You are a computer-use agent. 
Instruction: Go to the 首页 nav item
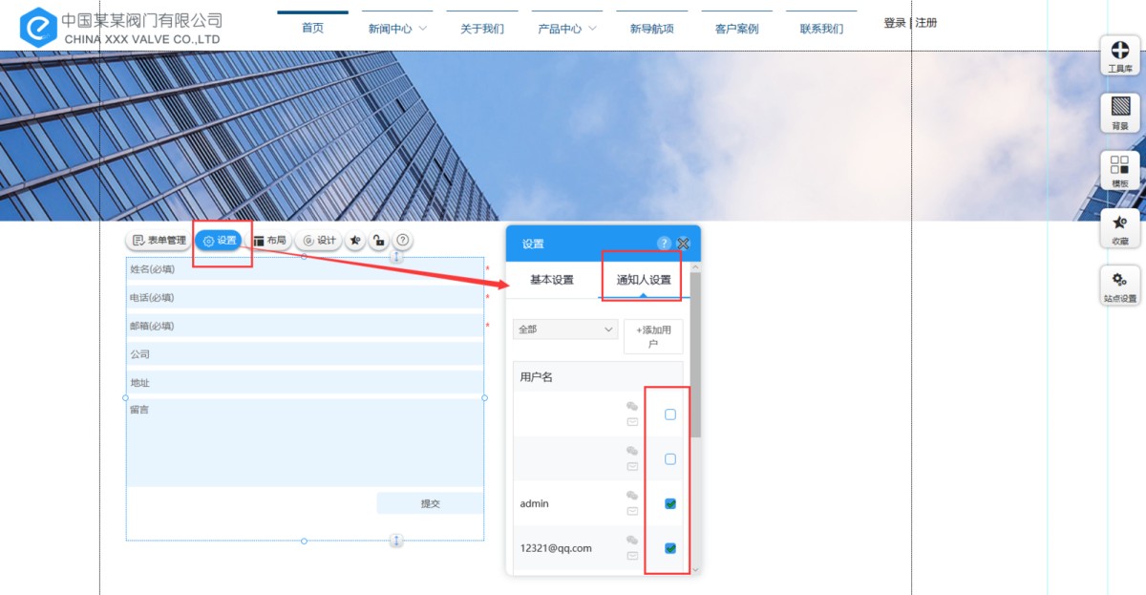click(x=312, y=28)
